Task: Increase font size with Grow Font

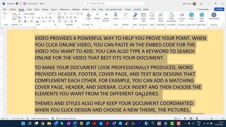Action: [x=50, y=21]
